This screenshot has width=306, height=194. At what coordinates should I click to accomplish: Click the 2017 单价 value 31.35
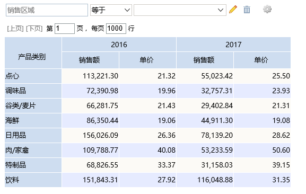coord(281,180)
